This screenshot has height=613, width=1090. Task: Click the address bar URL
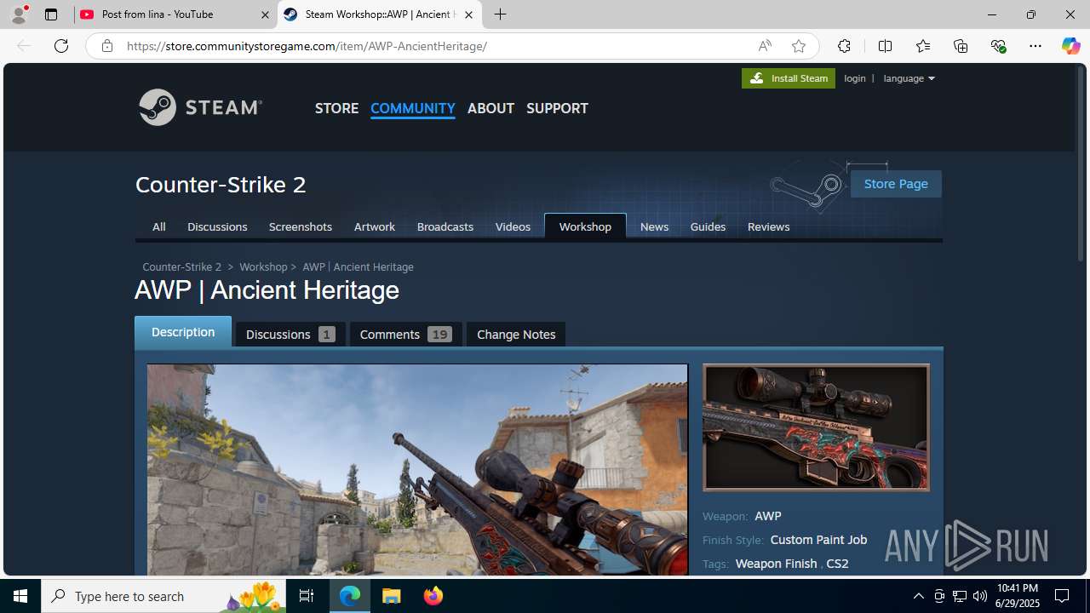click(x=307, y=46)
